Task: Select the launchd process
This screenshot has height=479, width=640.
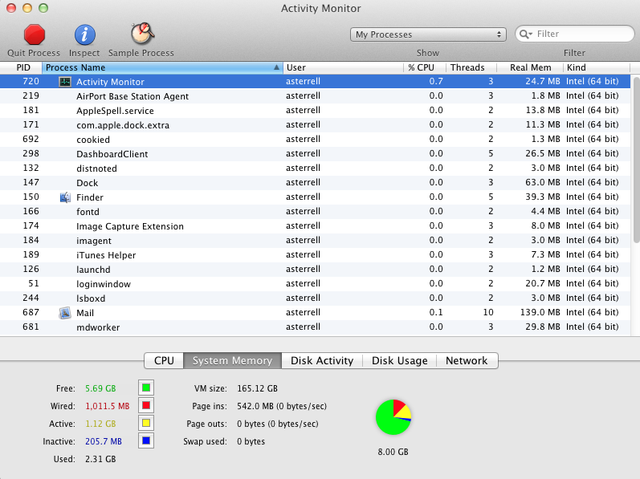Action: 315,270
